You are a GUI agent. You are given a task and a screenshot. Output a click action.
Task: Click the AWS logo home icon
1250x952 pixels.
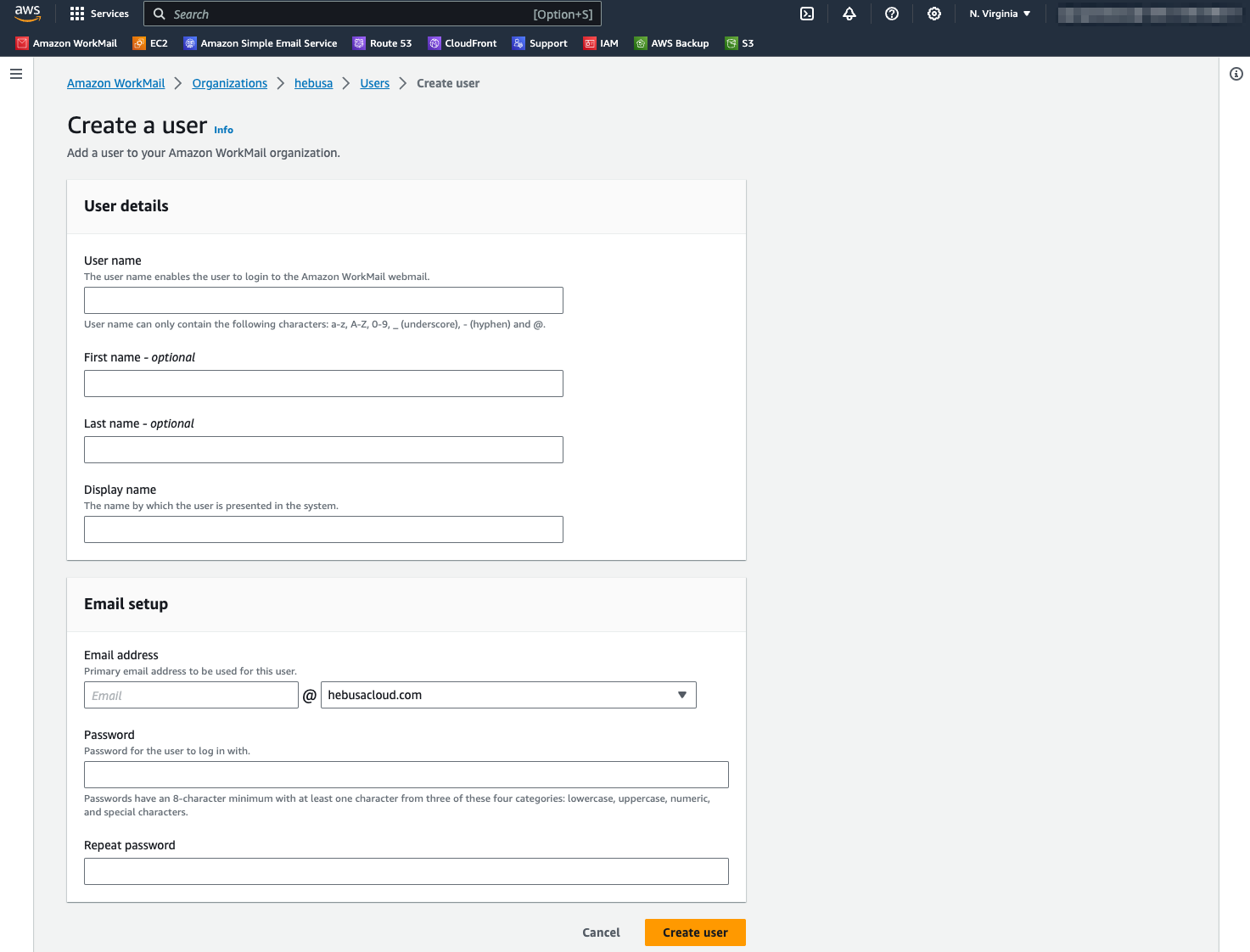pyautogui.click(x=27, y=14)
